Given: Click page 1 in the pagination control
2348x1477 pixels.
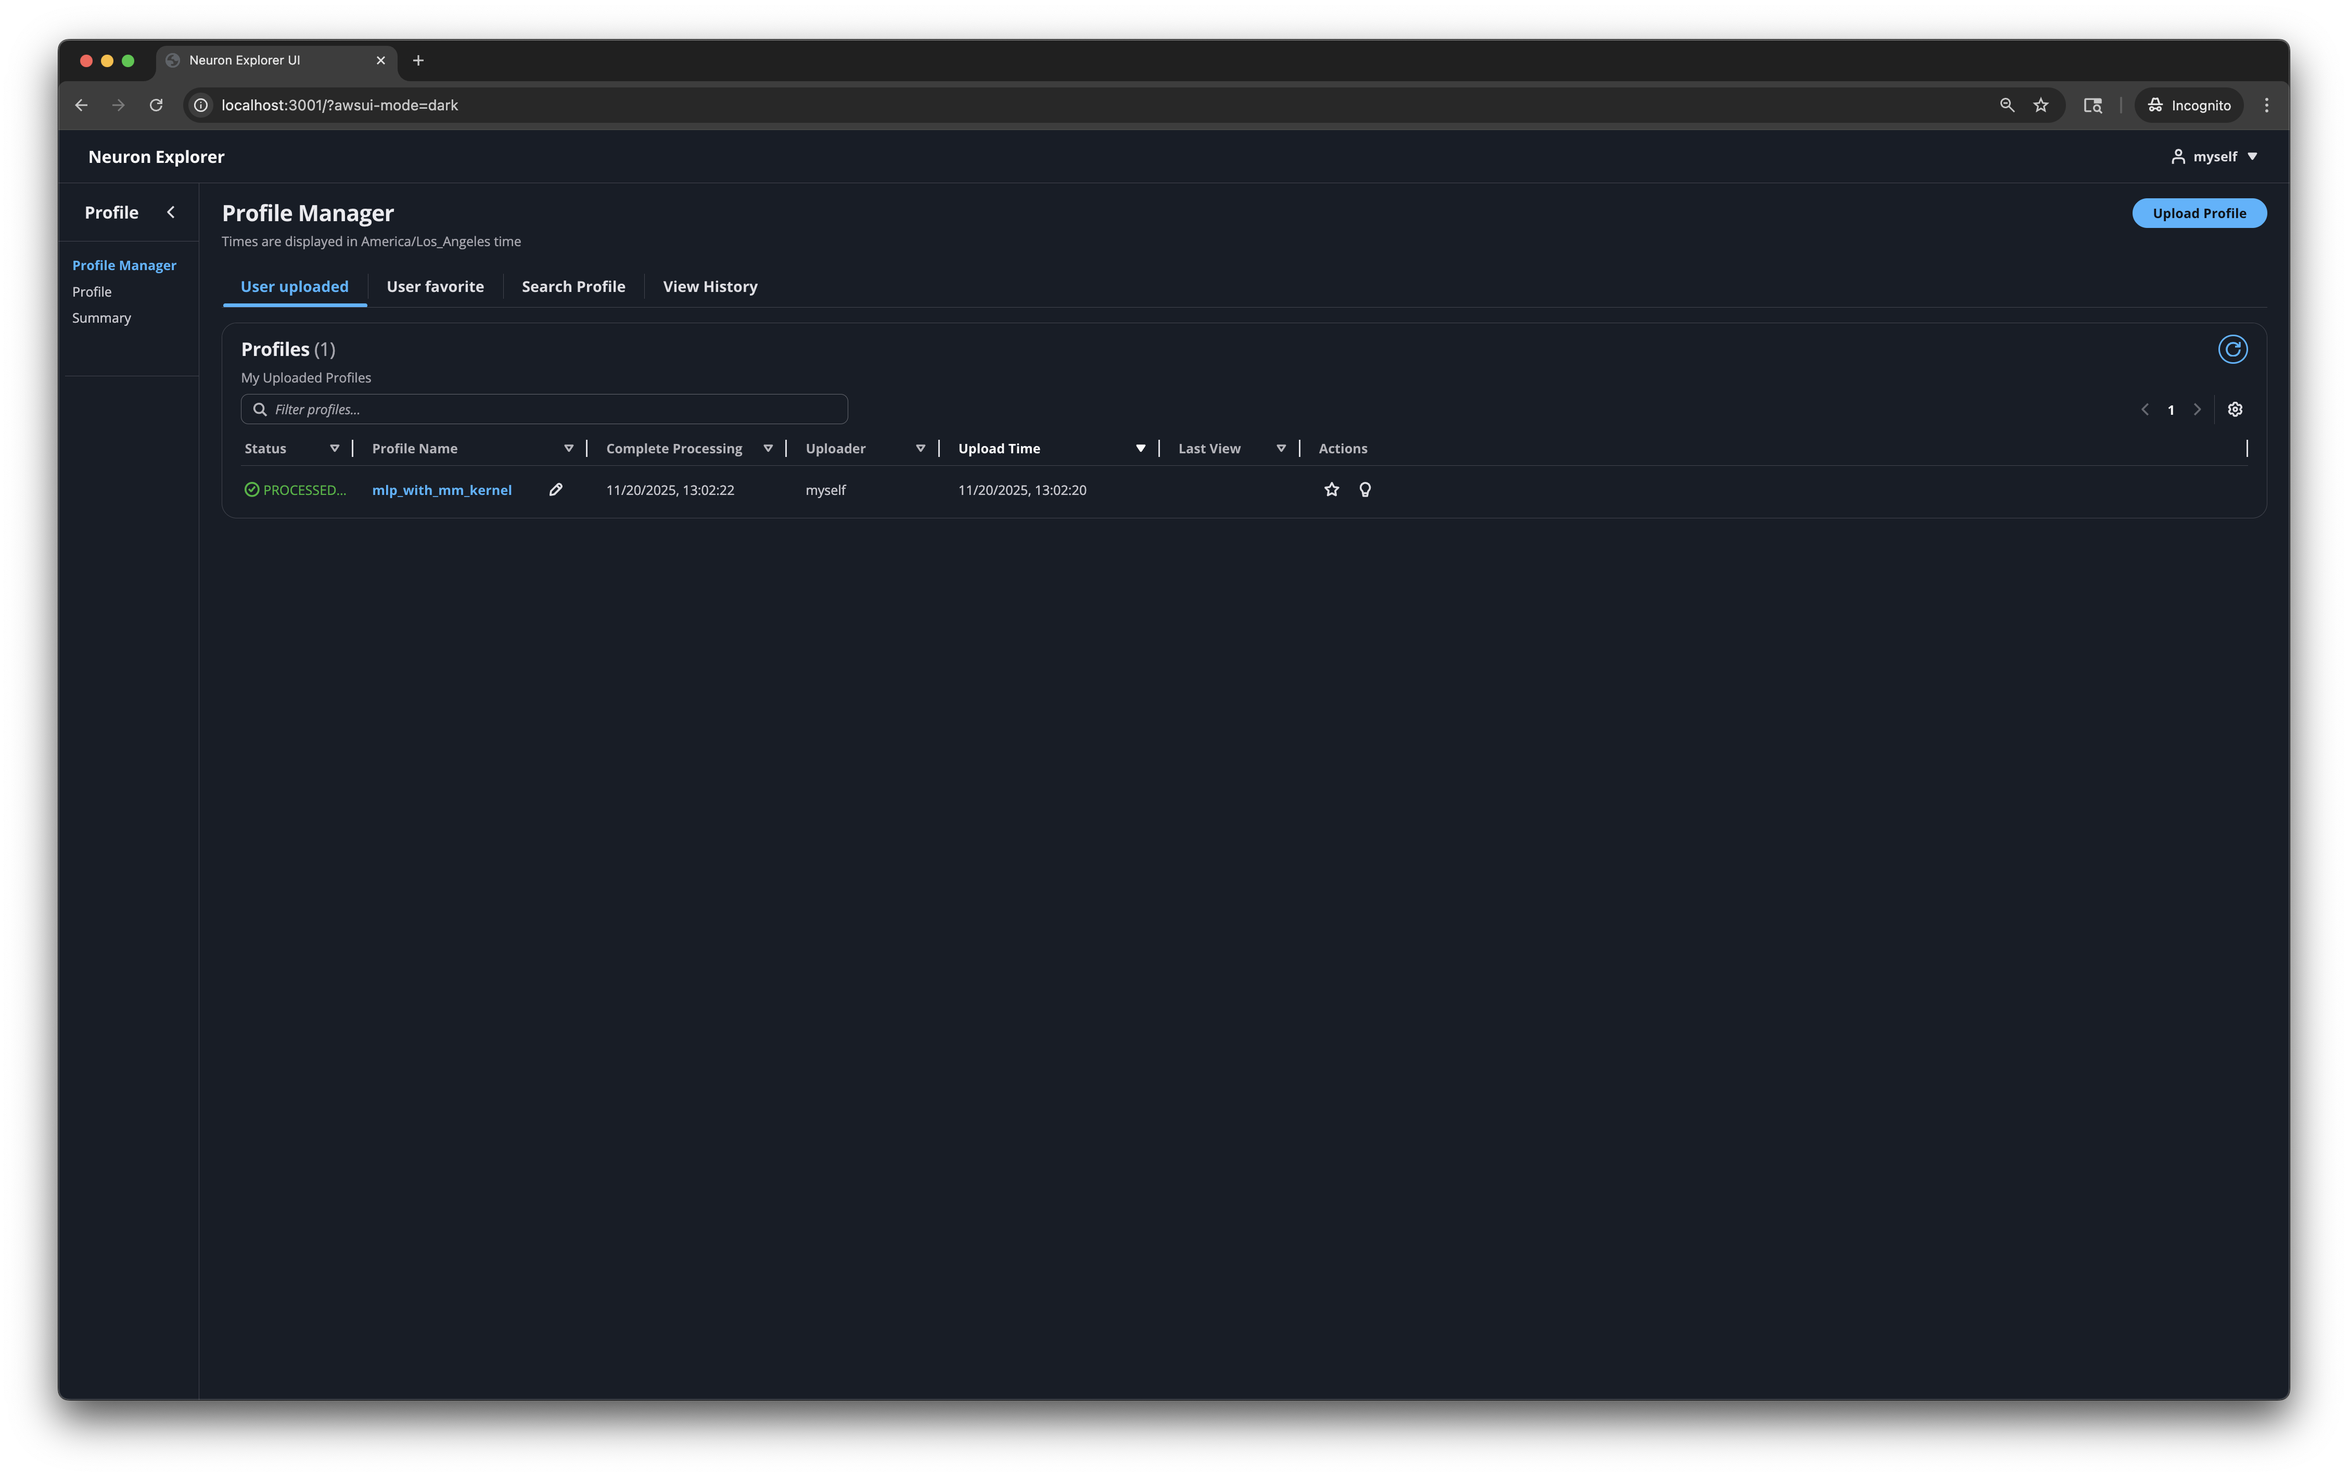Looking at the screenshot, I should pos(2171,410).
